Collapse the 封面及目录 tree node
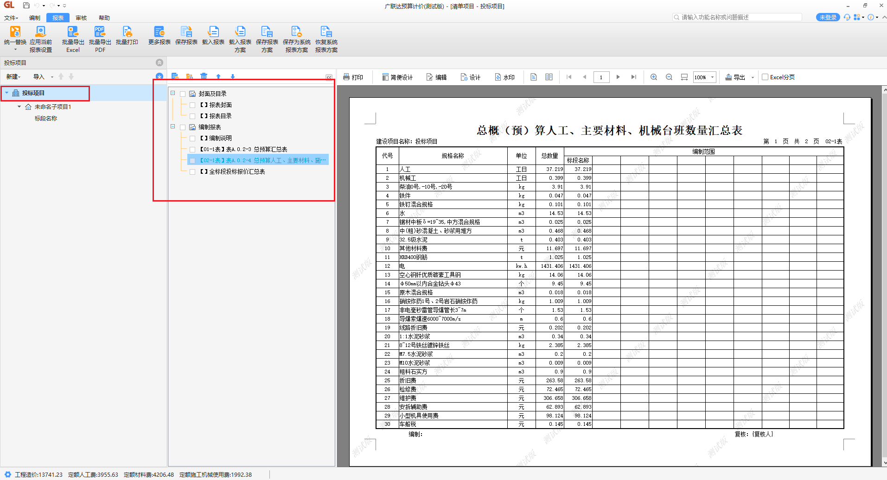Image resolution: width=887 pixels, height=480 pixels. coord(173,93)
